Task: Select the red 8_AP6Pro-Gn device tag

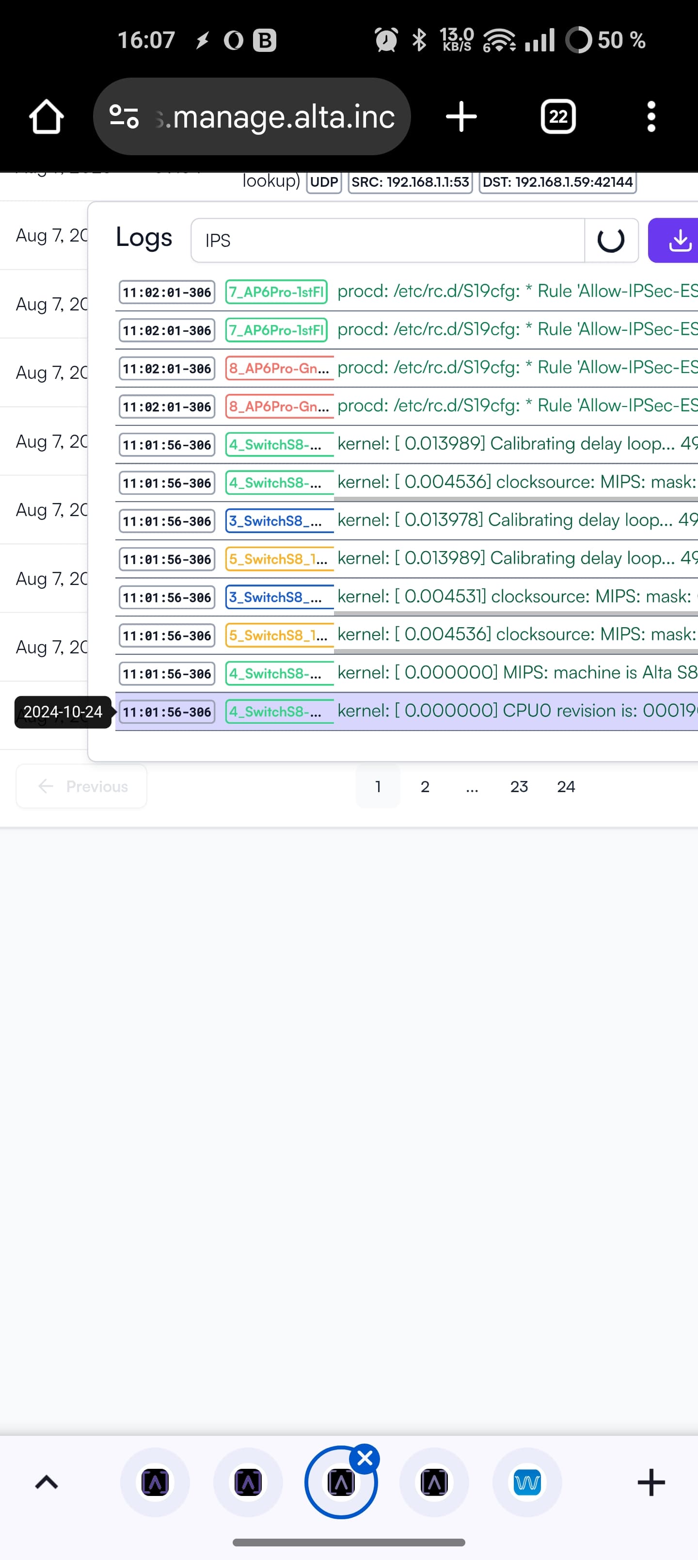Action: coord(279,368)
